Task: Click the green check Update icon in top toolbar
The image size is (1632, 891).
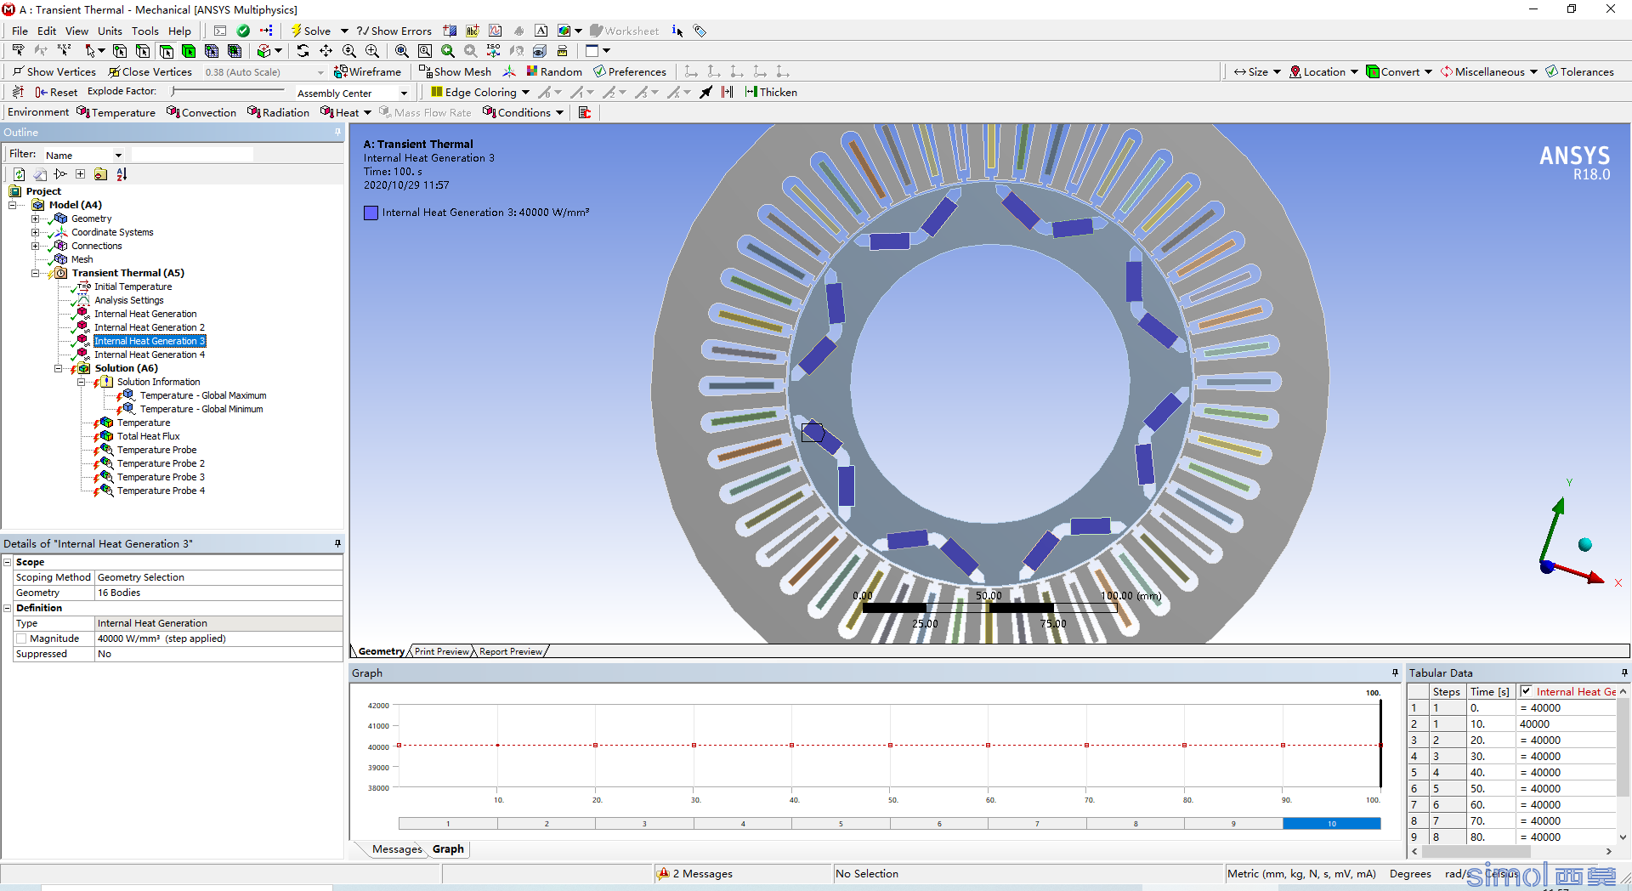Action: [243, 31]
